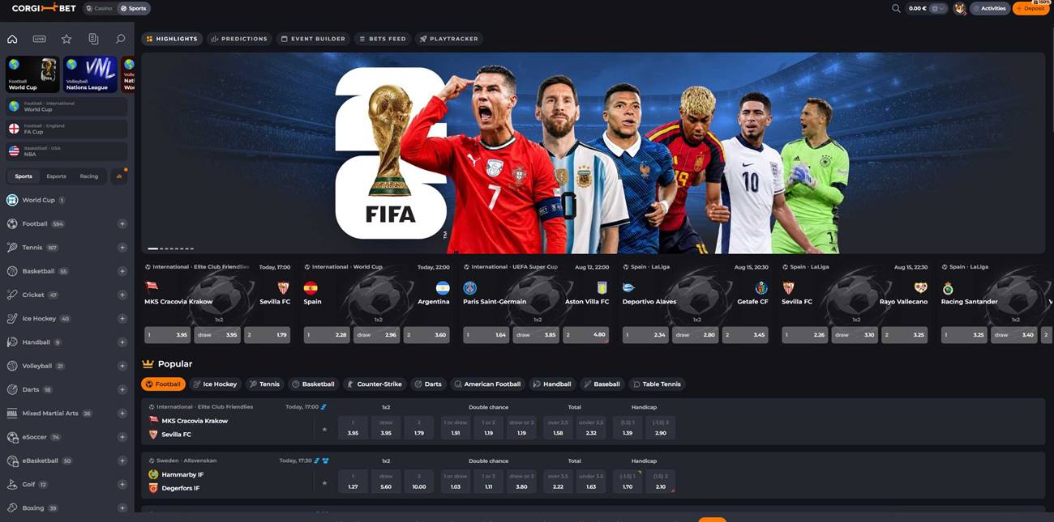Click the orange Deposit button
Viewport: 1054px width, 522px height.
click(1030, 8)
